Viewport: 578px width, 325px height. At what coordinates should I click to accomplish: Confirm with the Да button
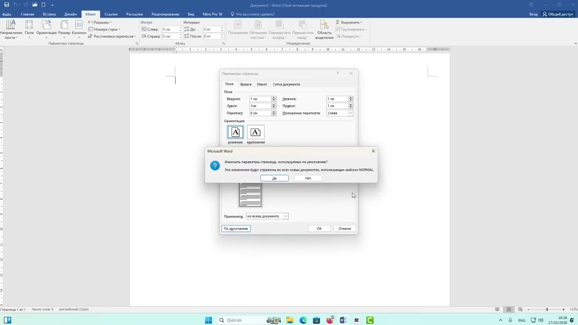(x=274, y=178)
